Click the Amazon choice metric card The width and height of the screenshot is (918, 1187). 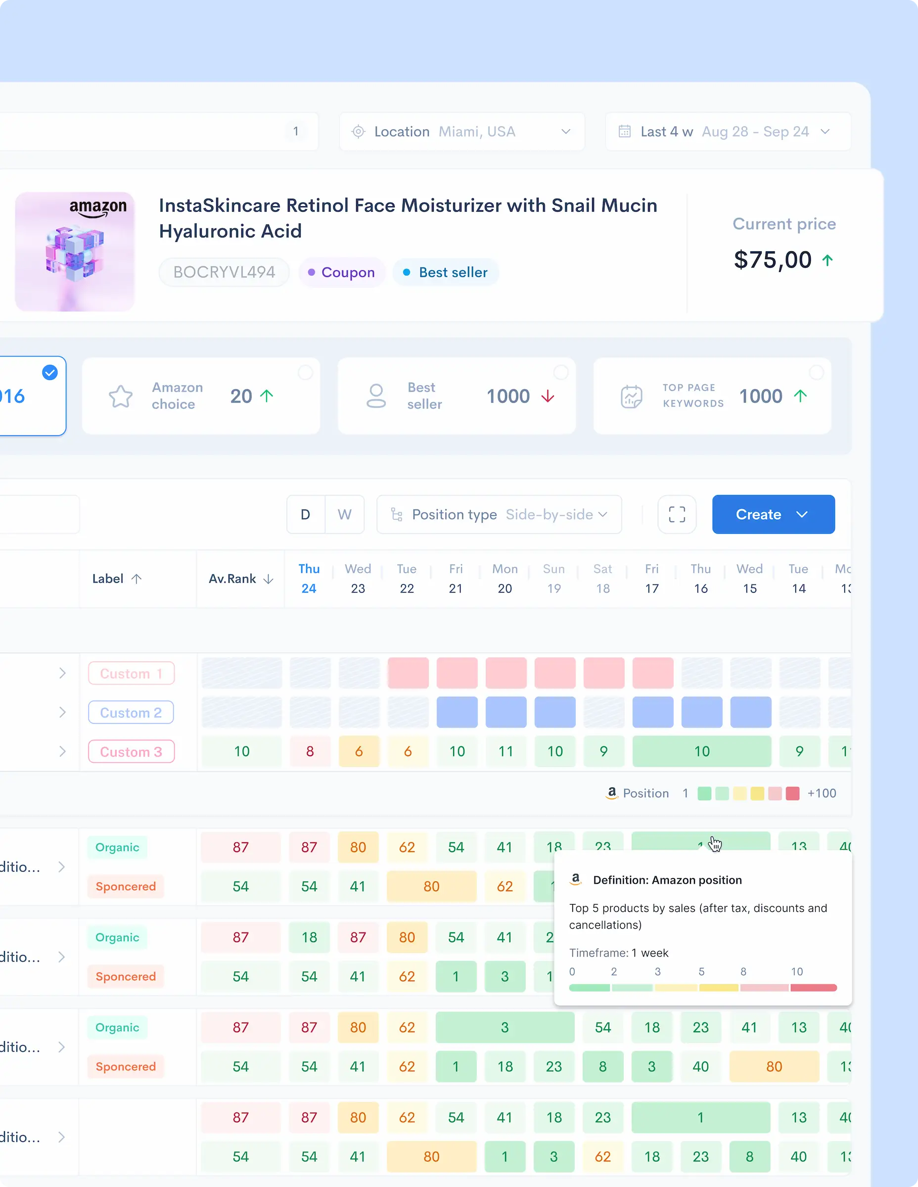(201, 396)
